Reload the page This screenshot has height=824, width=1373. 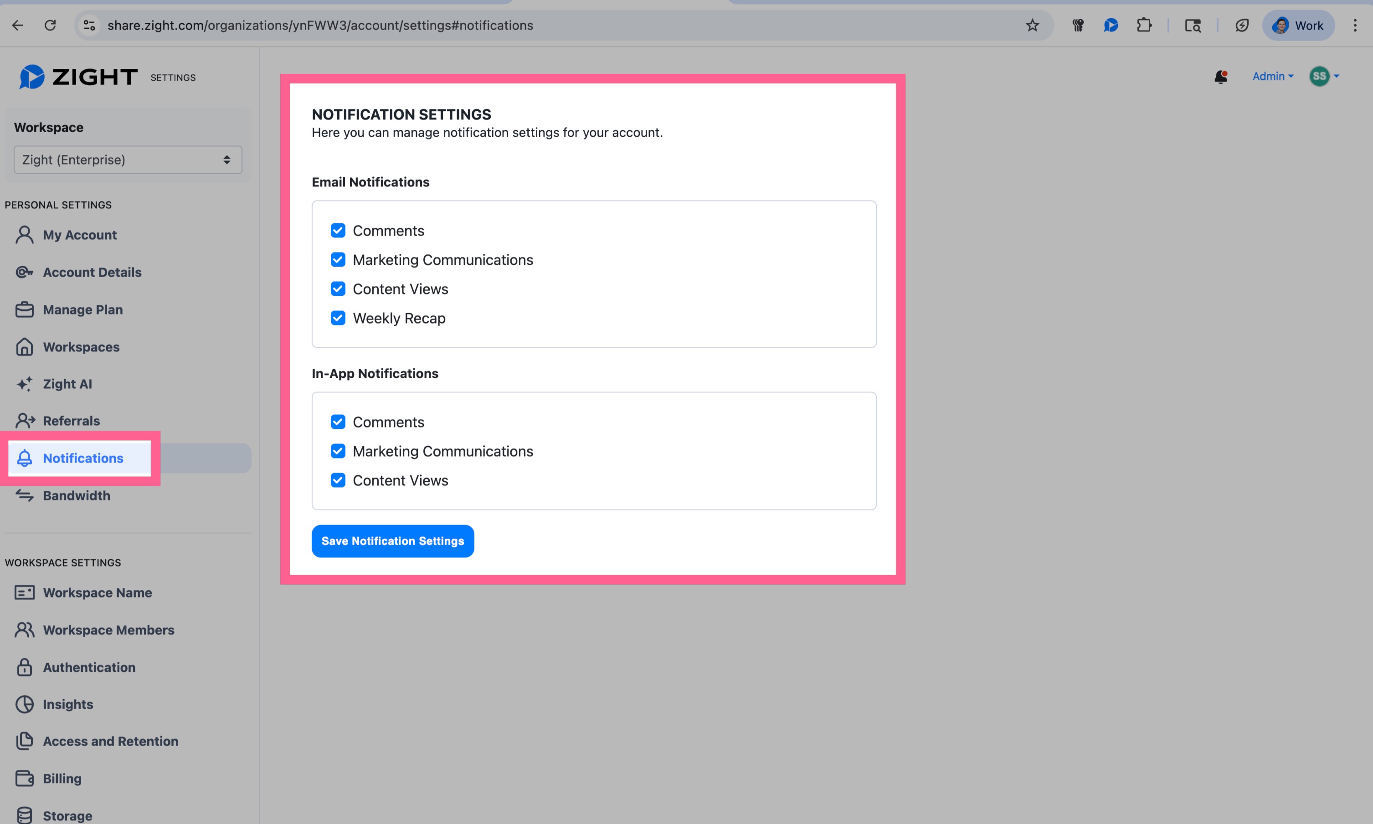point(50,25)
